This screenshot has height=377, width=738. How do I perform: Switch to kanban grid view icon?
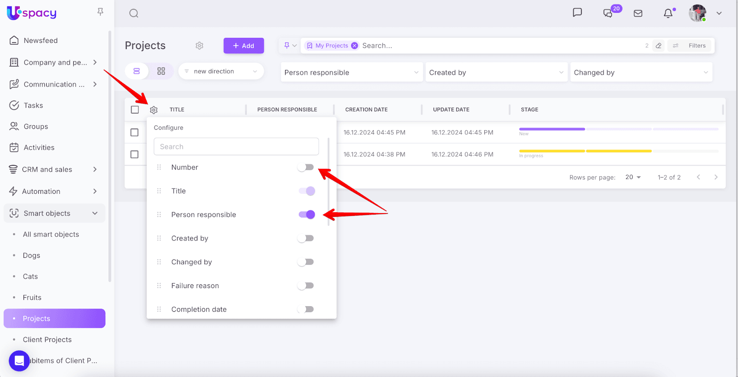(161, 71)
